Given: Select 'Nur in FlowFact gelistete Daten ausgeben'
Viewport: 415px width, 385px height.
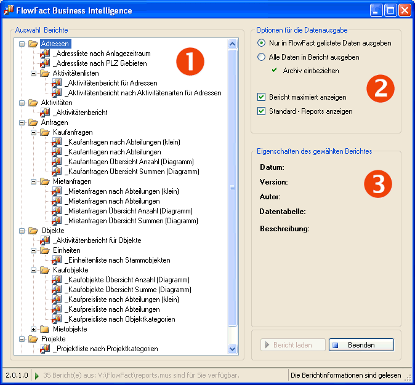Looking at the screenshot, I should coord(262,43).
